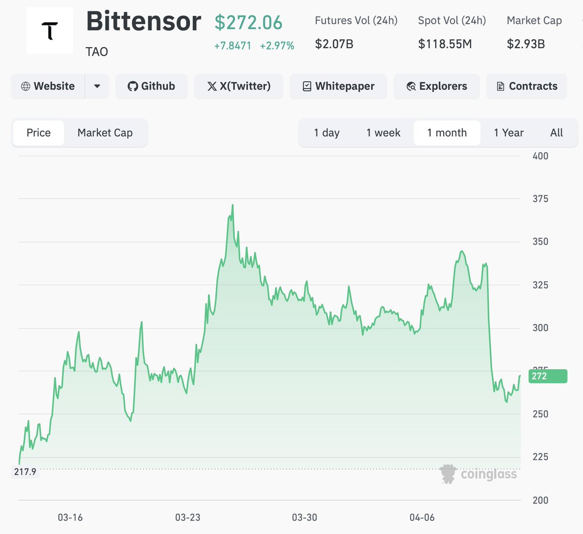This screenshot has height=534, width=583.
Task: Click the 03-23 date axis label
Action: point(188,517)
